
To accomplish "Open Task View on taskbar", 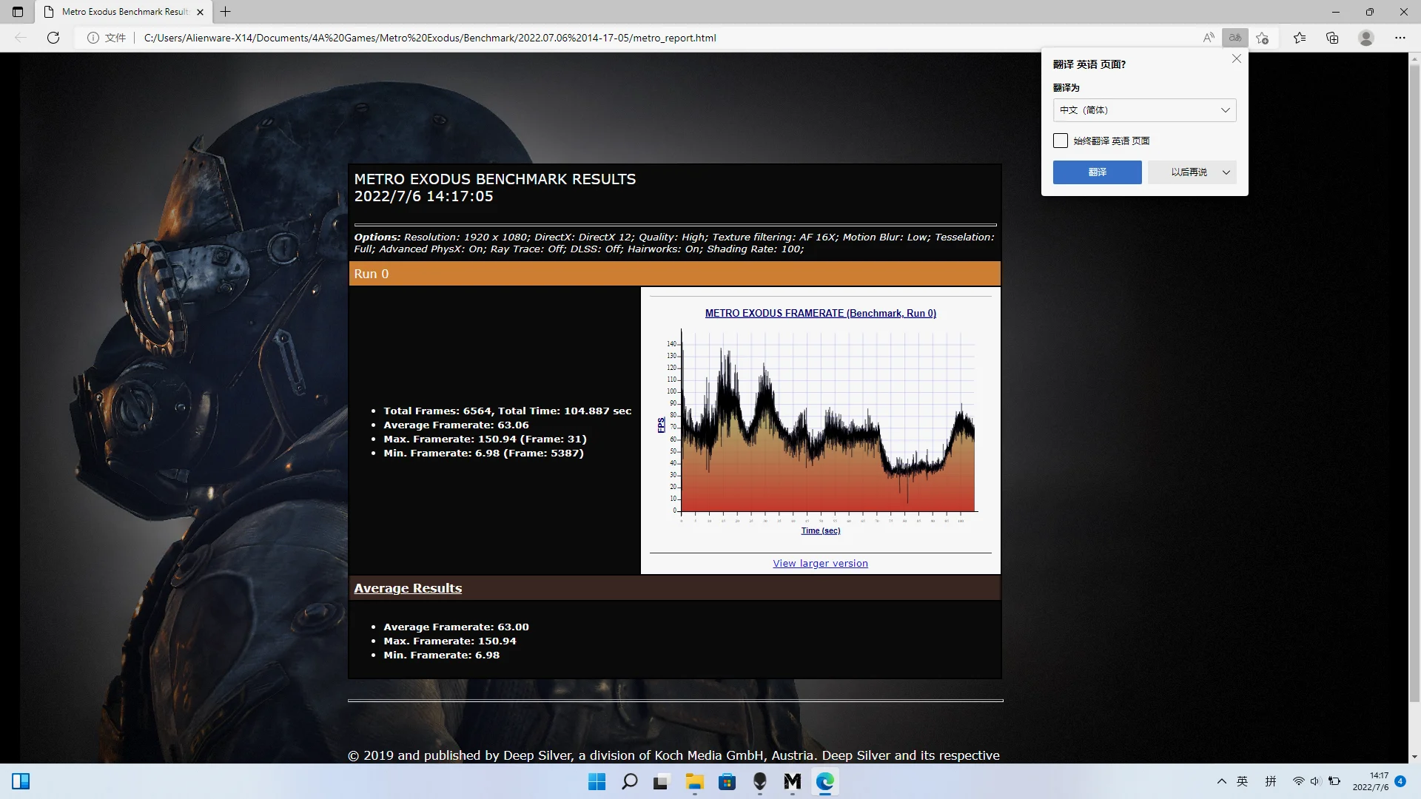I will (x=661, y=781).
